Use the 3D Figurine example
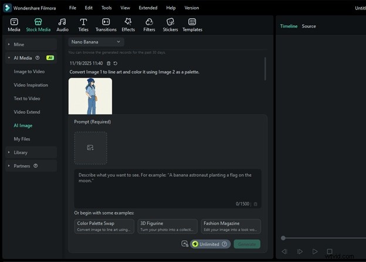The height and width of the screenshot is (262, 366). tap(167, 226)
